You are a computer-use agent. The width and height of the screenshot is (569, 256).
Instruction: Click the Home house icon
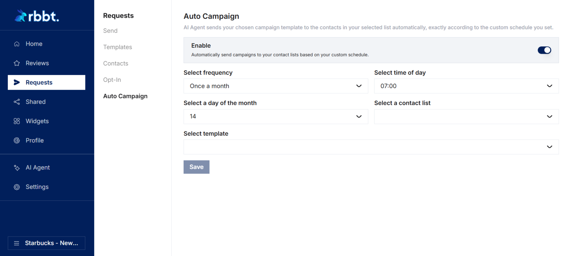[17, 44]
